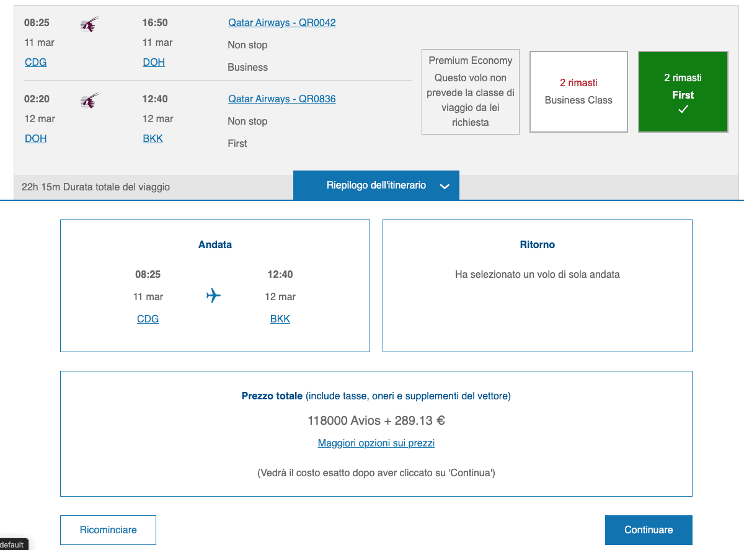This screenshot has width=744, height=550.
Task: Click the 'Vedrà il costo esatto' note
Action: point(376,472)
